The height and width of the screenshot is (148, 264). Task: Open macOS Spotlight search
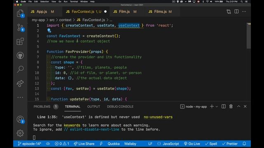tap(242, 2)
